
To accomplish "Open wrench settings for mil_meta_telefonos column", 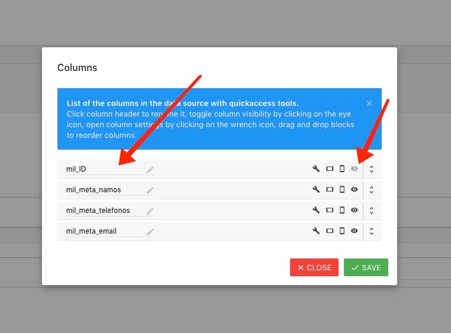I will coord(316,210).
